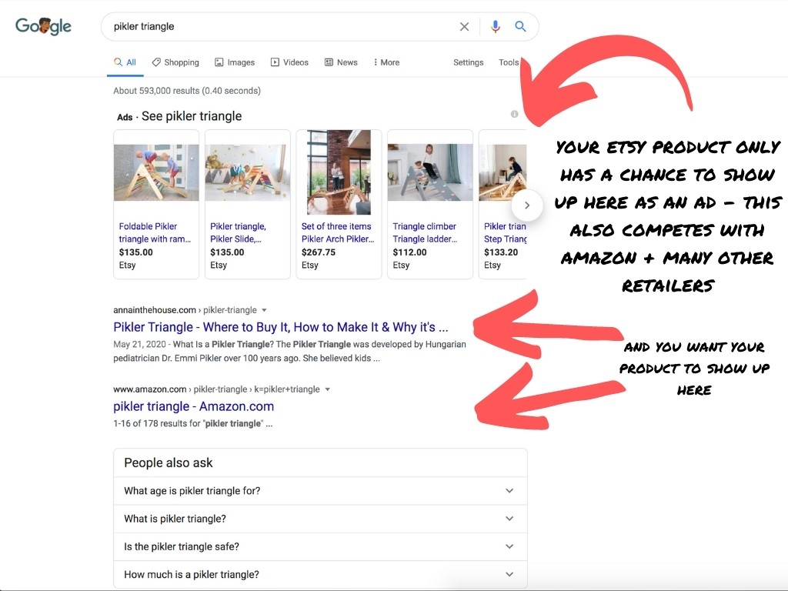The height and width of the screenshot is (591, 788).
Task: Click About 593,000 results text
Action: (x=187, y=91)
